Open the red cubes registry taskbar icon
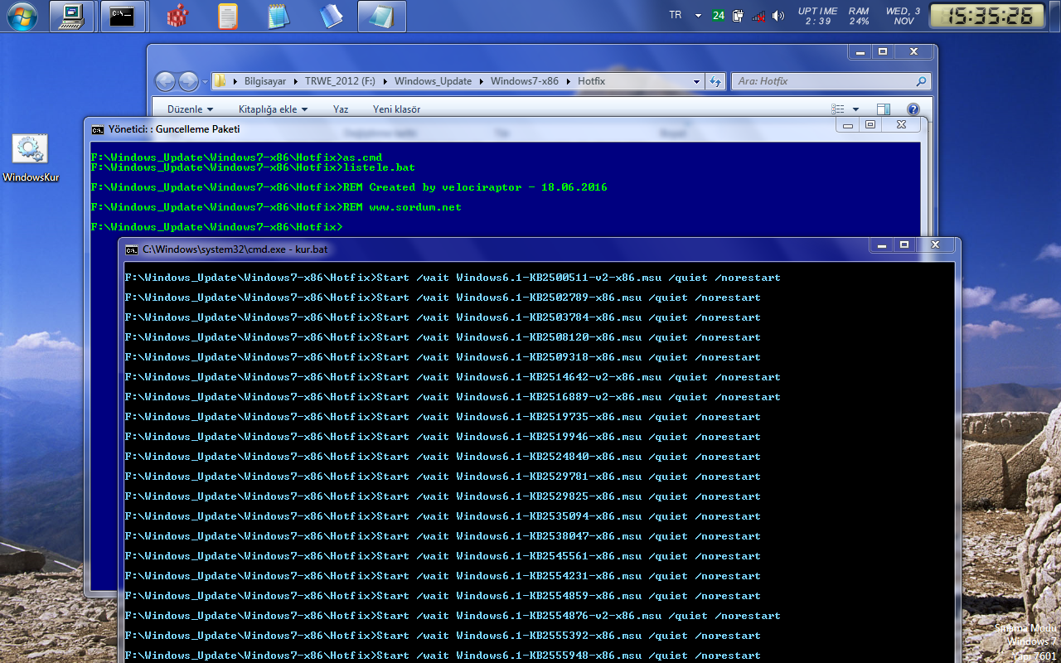1061x663 pixels. click(177, 16)
